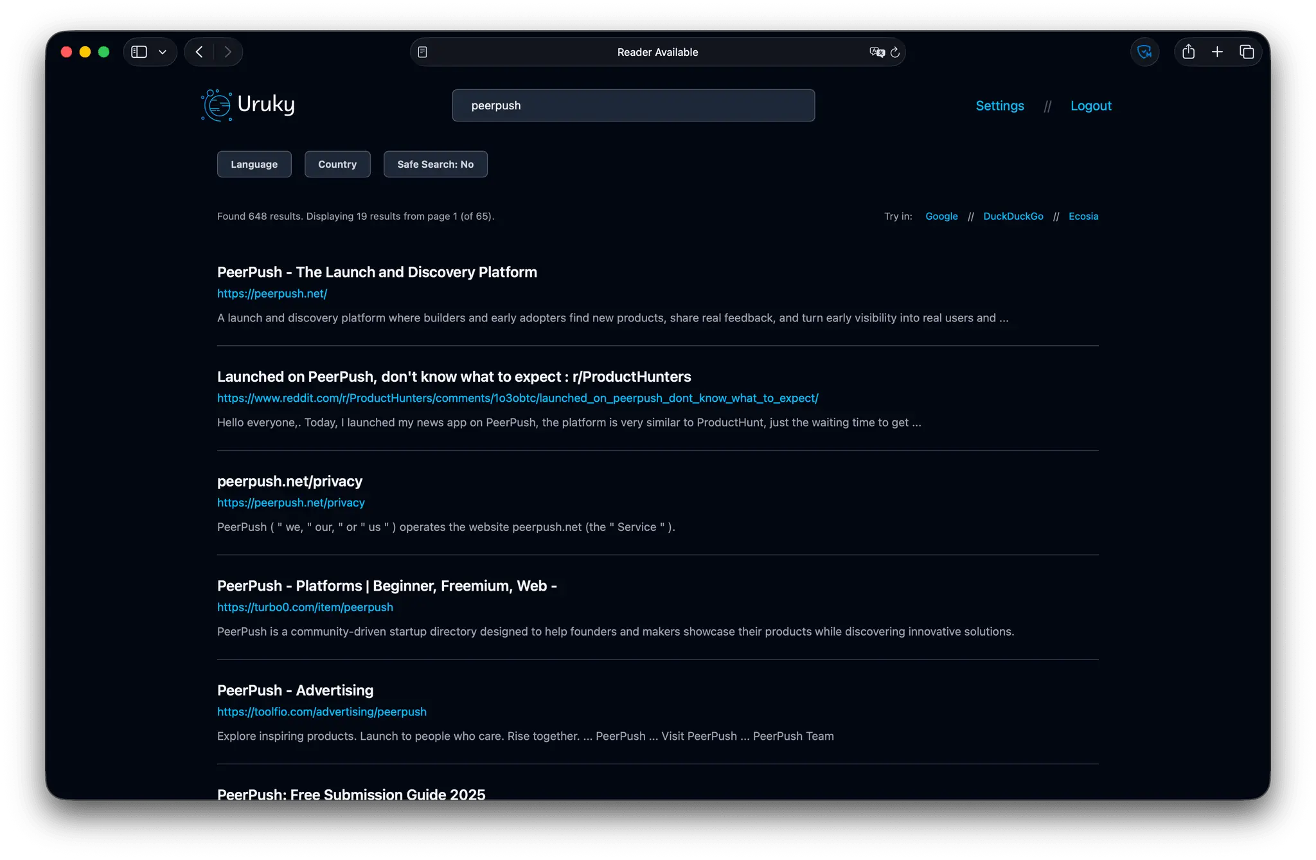Open result PeerPush - The Launch and Discovery Platform

click(377, 272)
